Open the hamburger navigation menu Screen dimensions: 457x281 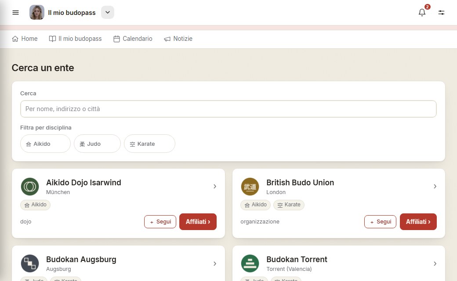tap(15, 13)
